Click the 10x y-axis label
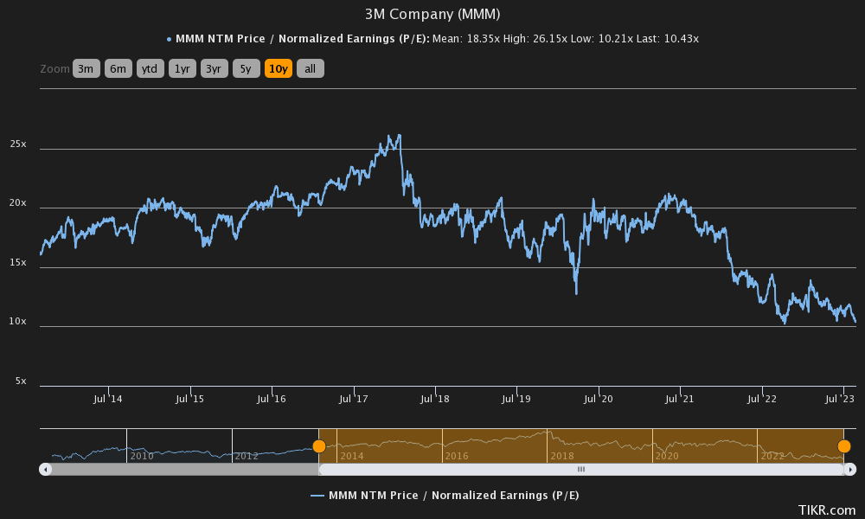Screen dimensions: 865x519 tap(17, 322)
